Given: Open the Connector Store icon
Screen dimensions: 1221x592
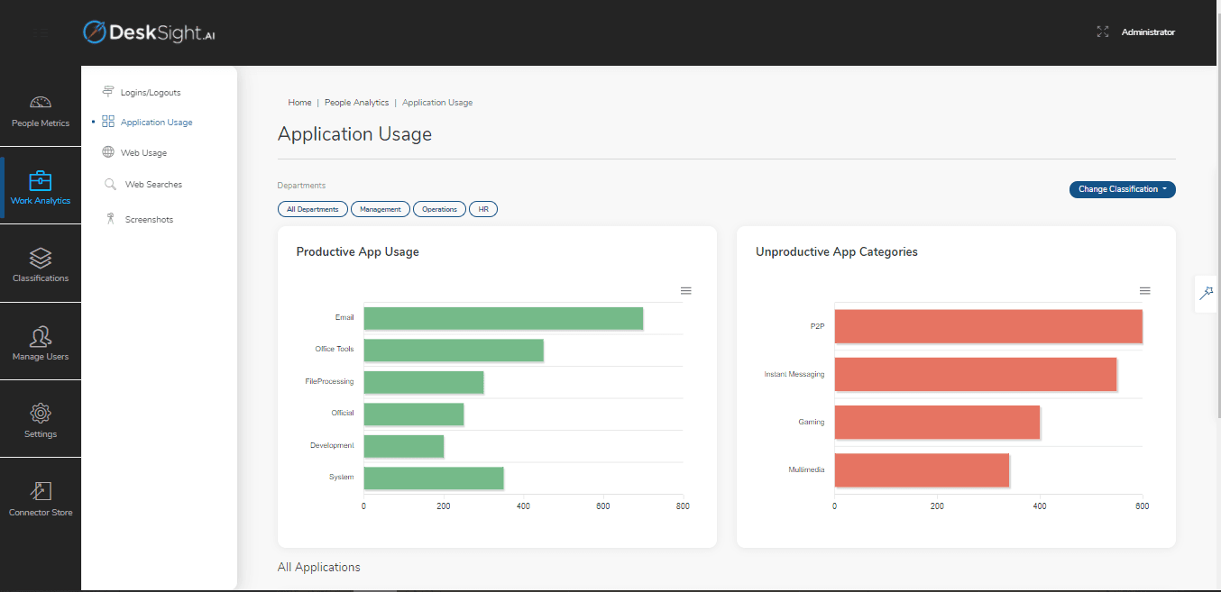Looking at the screenshot, I should (41, 491).
